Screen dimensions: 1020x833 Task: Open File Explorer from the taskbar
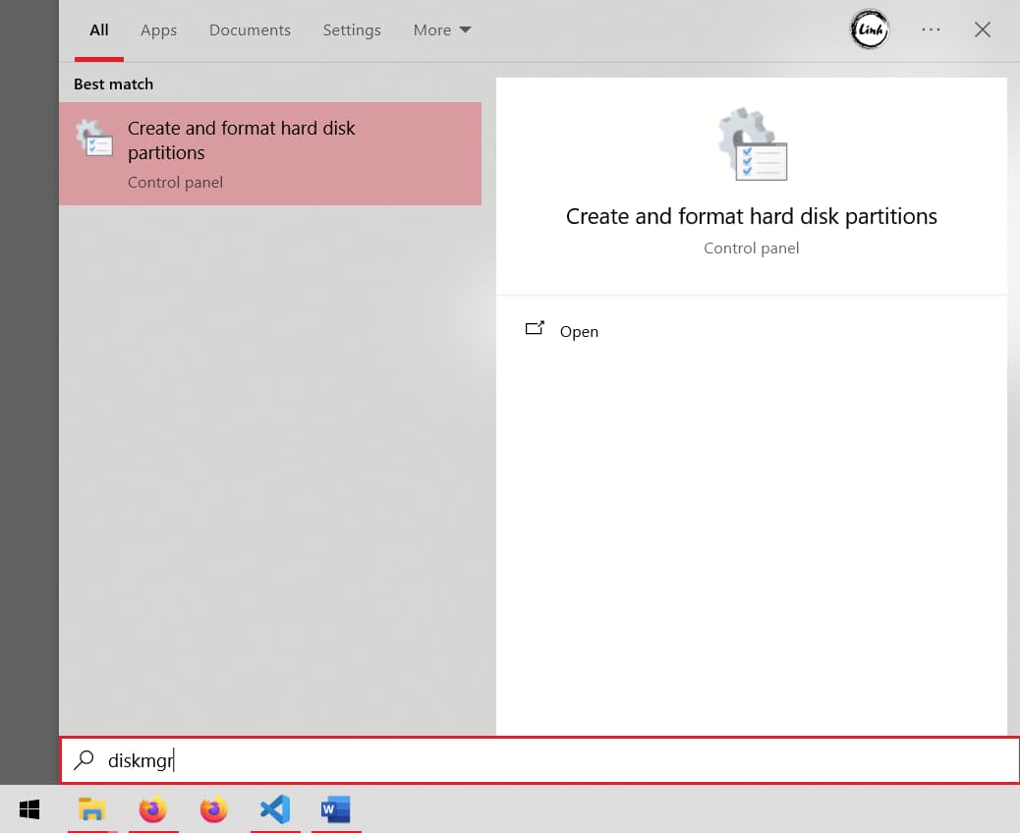92,808
